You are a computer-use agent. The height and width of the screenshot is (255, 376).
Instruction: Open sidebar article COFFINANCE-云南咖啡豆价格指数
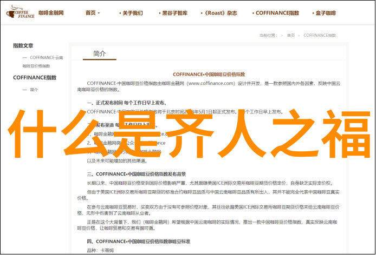click(43, 62)
